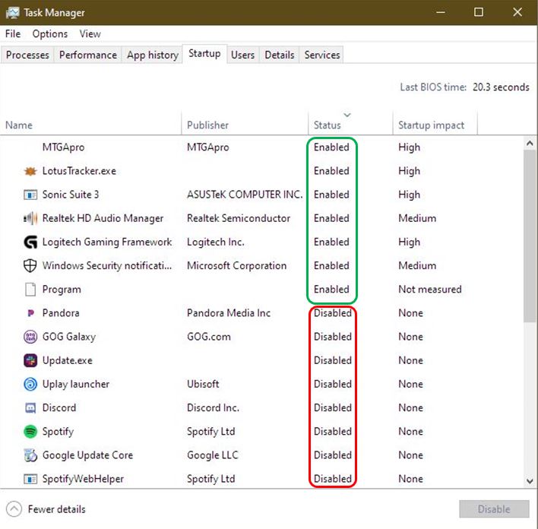This screenshot has height=529, width=538.
Task: Switch to the Performance tab
Action: click(x=88, y=55)
